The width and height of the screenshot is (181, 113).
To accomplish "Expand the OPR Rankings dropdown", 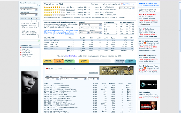I will click(x=127, y=8).
